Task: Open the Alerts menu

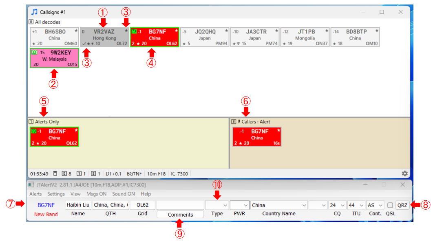Action: [35, 194]
